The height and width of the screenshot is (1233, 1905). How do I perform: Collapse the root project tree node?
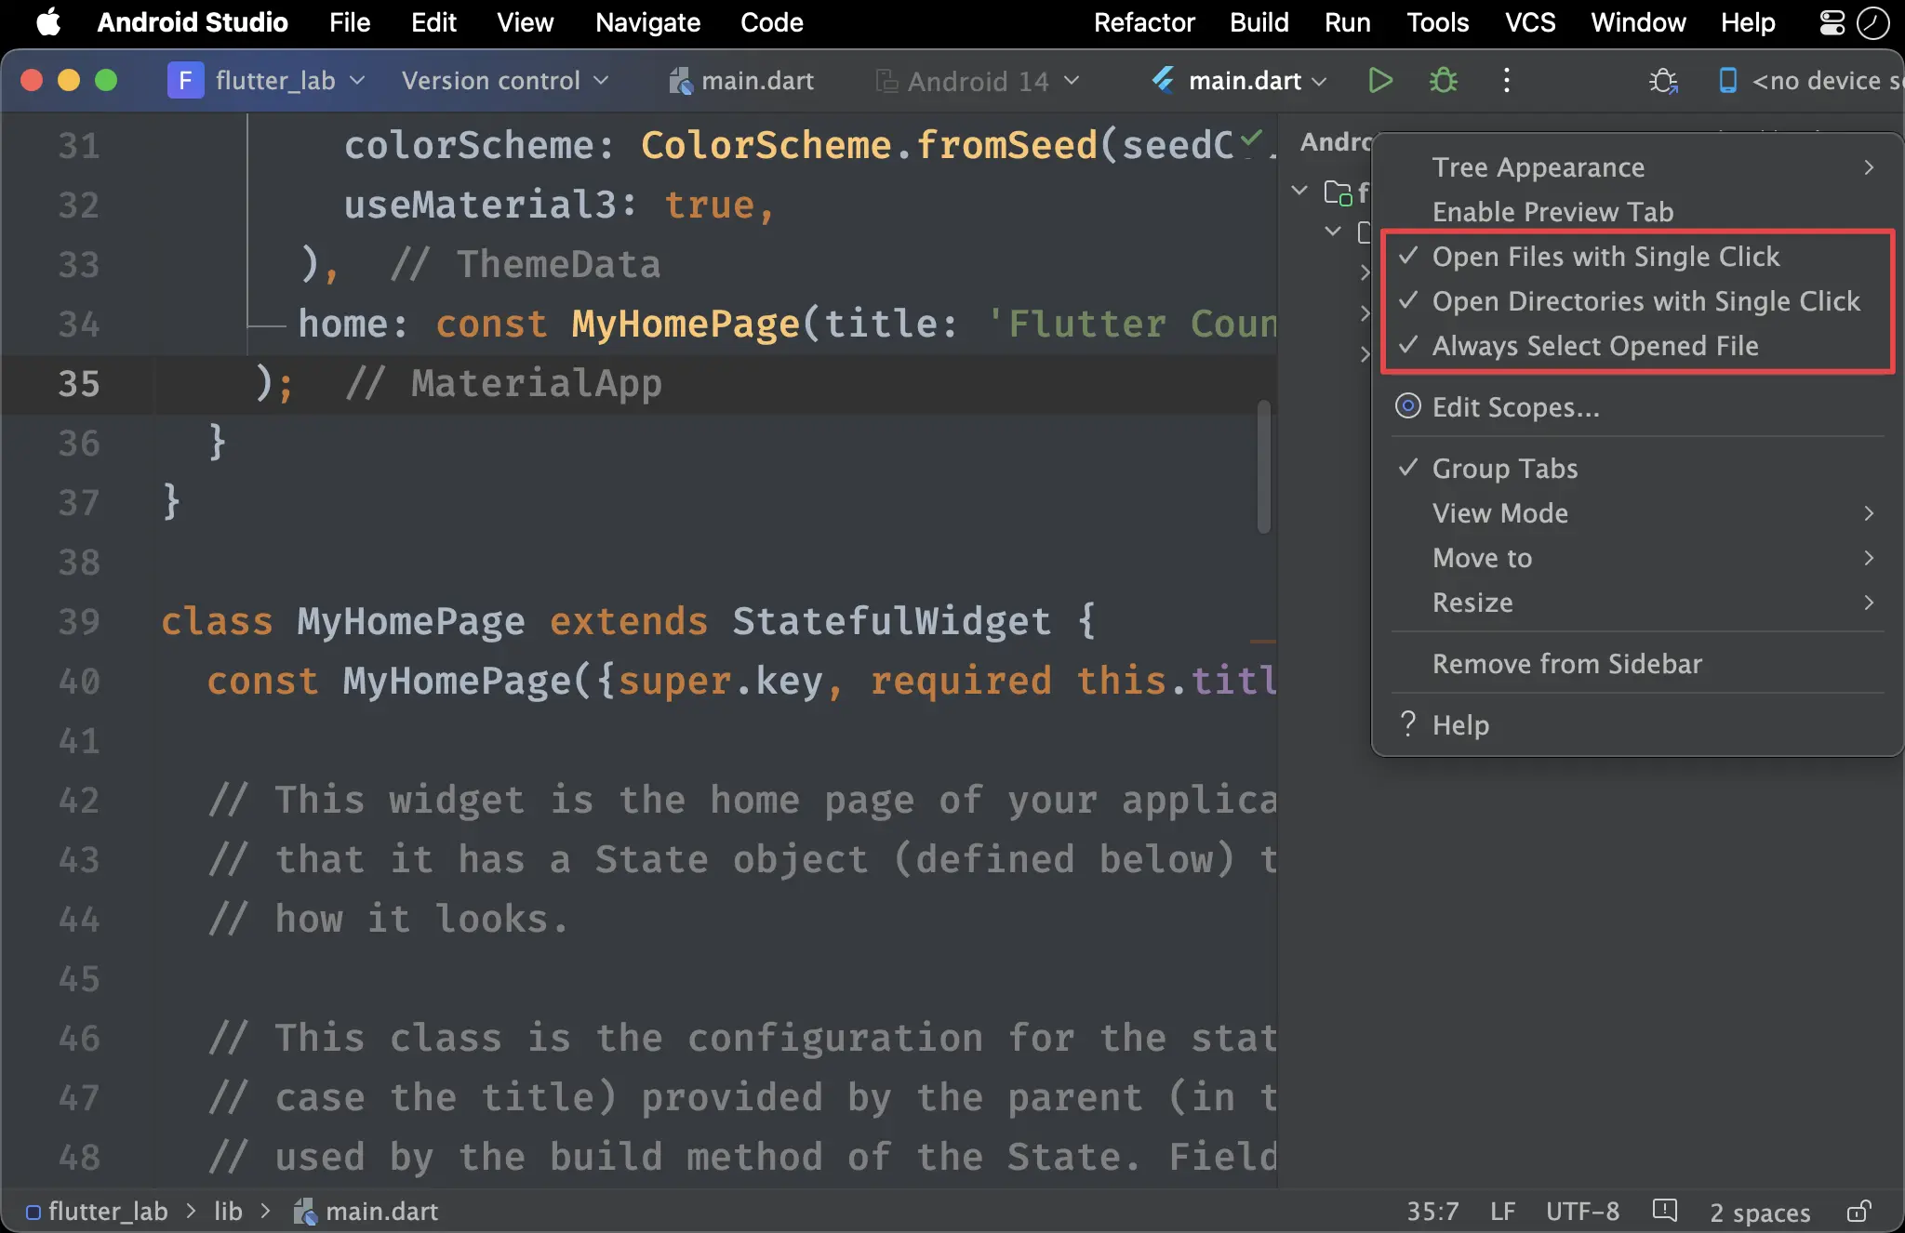pos(1300,191)
